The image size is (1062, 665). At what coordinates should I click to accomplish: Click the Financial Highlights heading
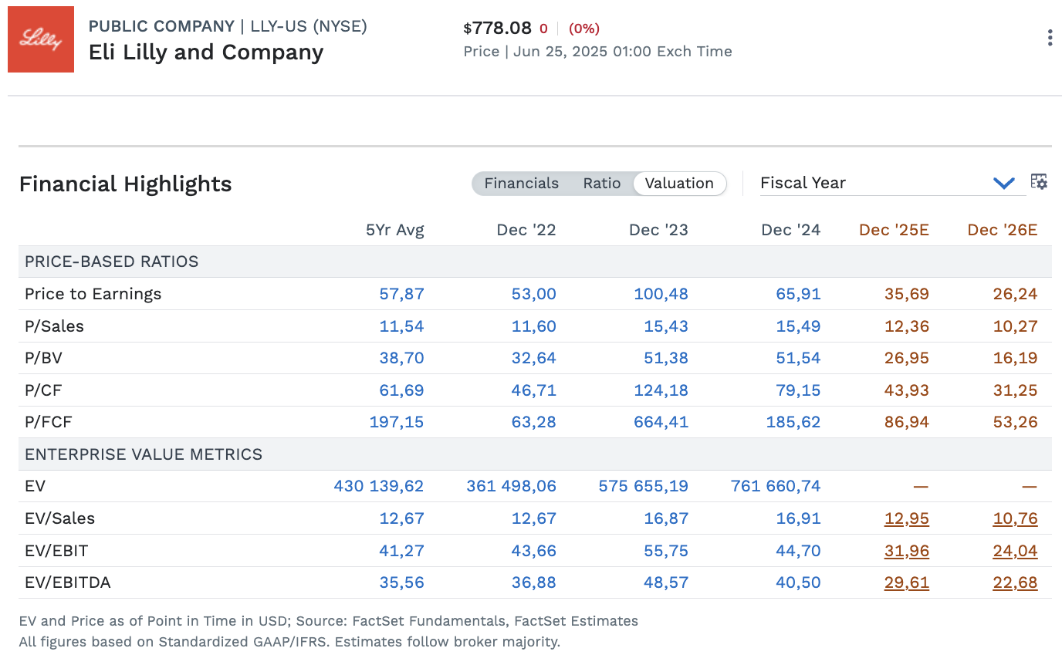coord(125,184)
